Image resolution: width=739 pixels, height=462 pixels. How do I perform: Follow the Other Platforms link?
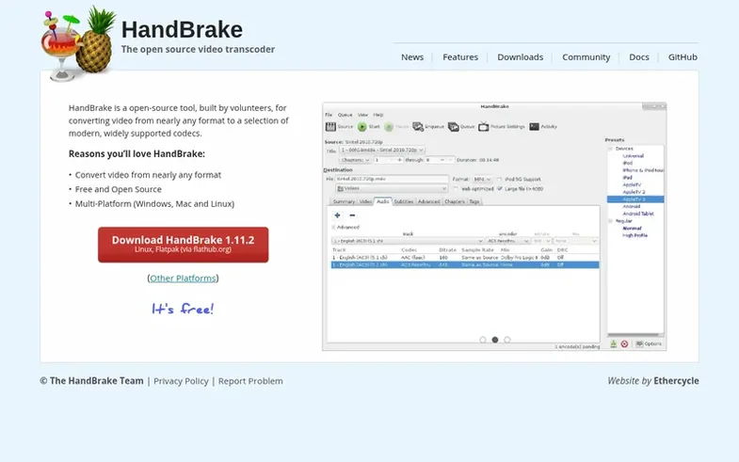(x=183, y=279)
